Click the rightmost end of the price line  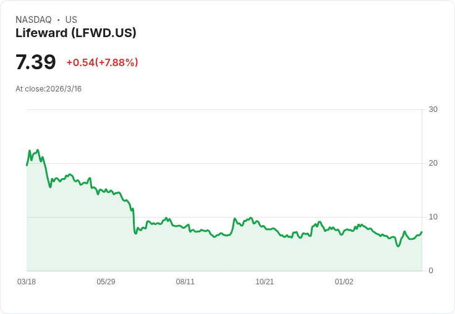(422, 232)
